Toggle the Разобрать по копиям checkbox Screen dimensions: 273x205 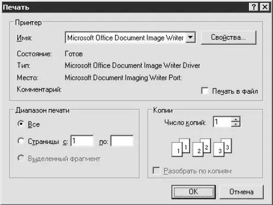pyautogui.click(x=156, y=171)
